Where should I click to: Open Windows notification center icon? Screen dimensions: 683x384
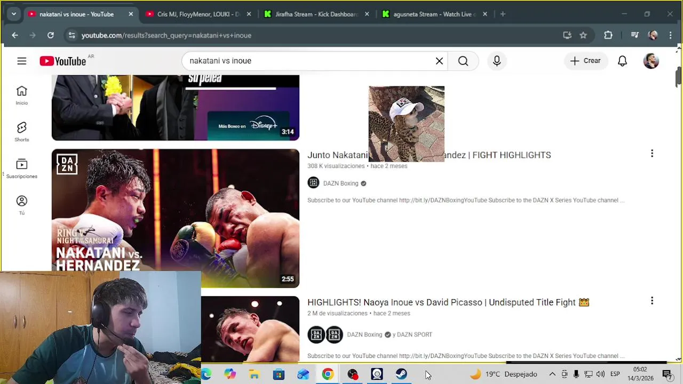tap(666, 374)
